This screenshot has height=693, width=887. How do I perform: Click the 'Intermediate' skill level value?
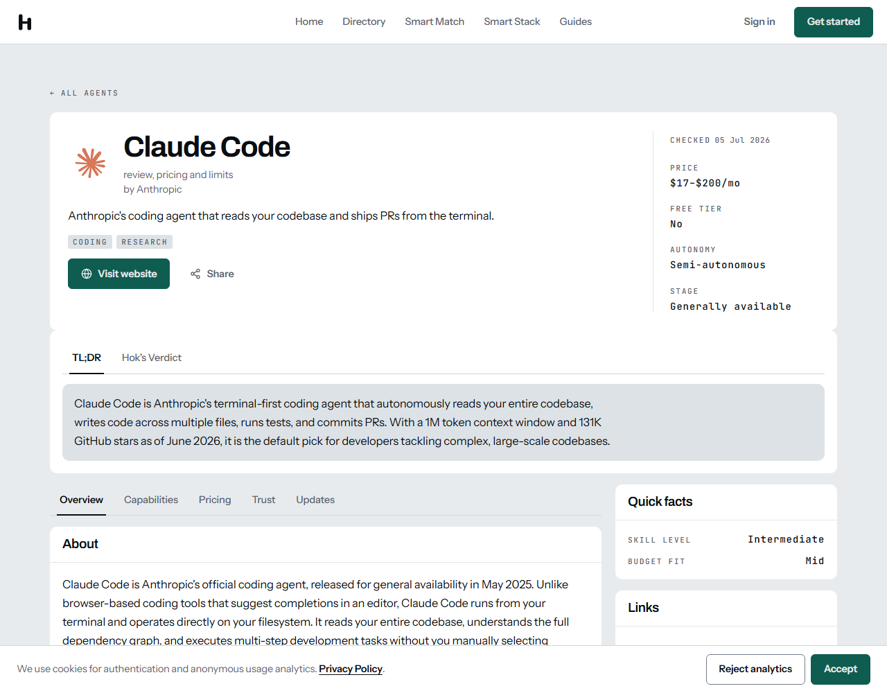click(x=786, y=539)
